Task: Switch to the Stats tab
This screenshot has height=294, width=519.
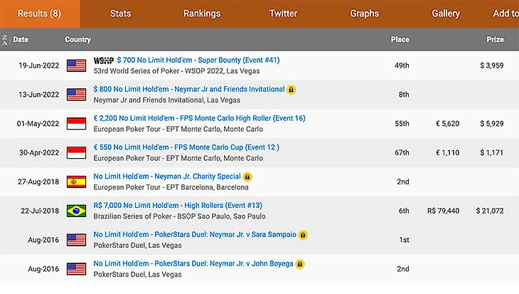Action: pos(120,14)
